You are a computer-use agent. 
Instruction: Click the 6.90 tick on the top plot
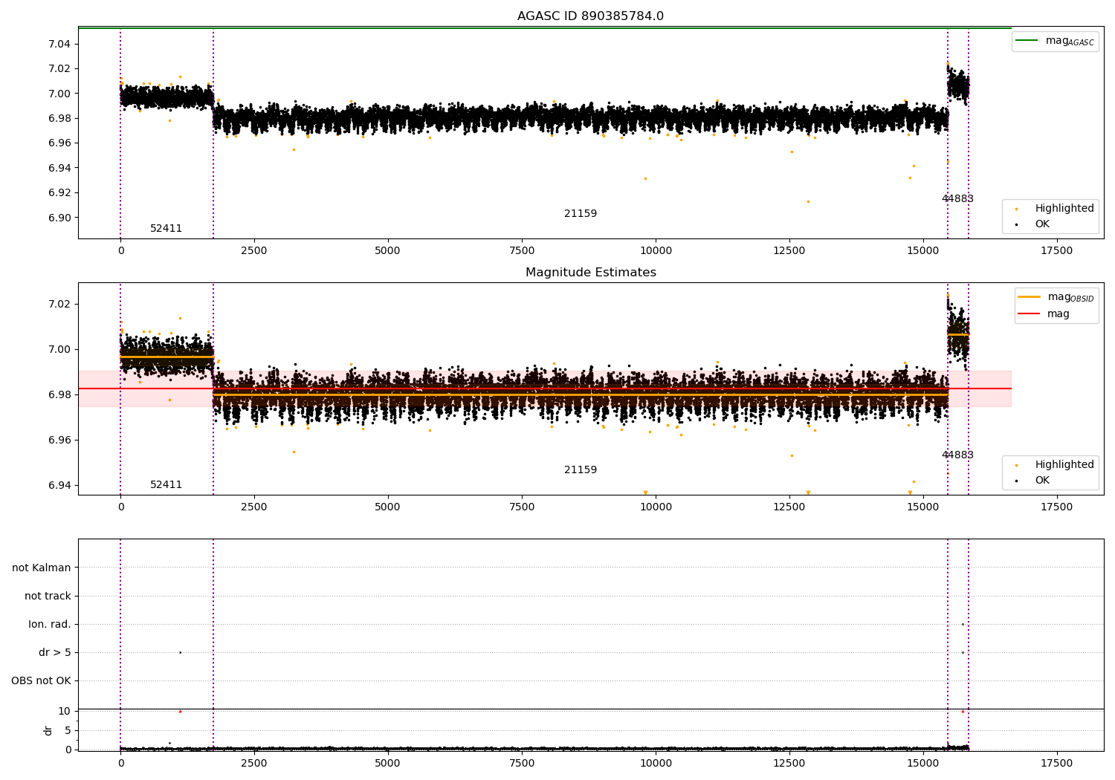[x=59, y=218]
